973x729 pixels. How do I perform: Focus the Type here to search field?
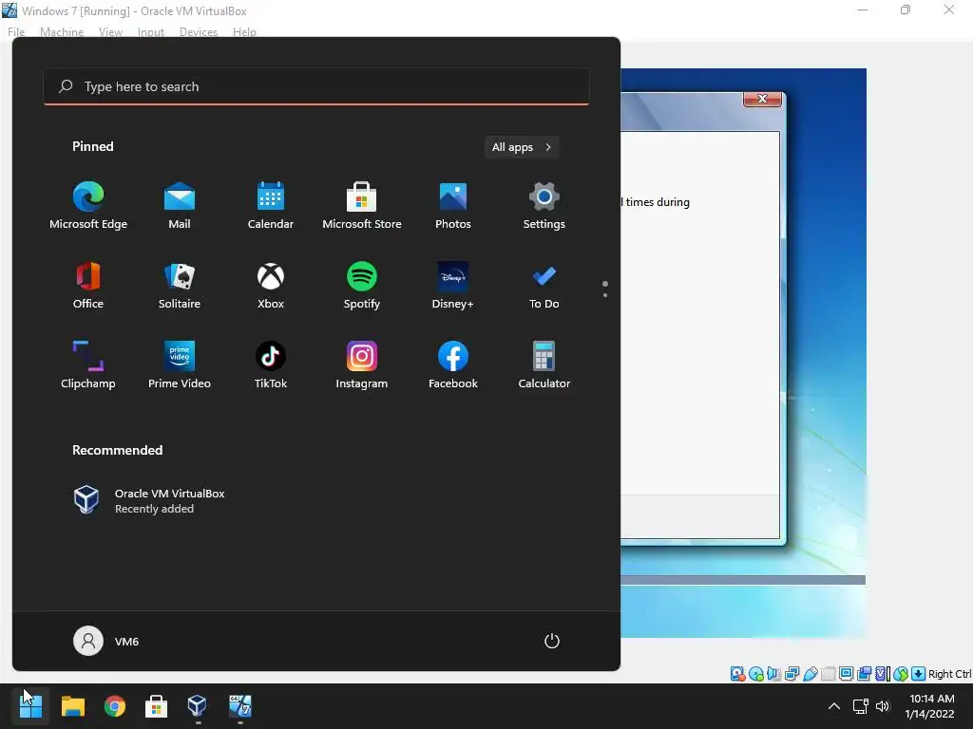(315, 86)
